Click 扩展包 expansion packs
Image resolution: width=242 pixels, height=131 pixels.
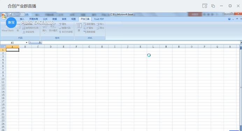88,28
